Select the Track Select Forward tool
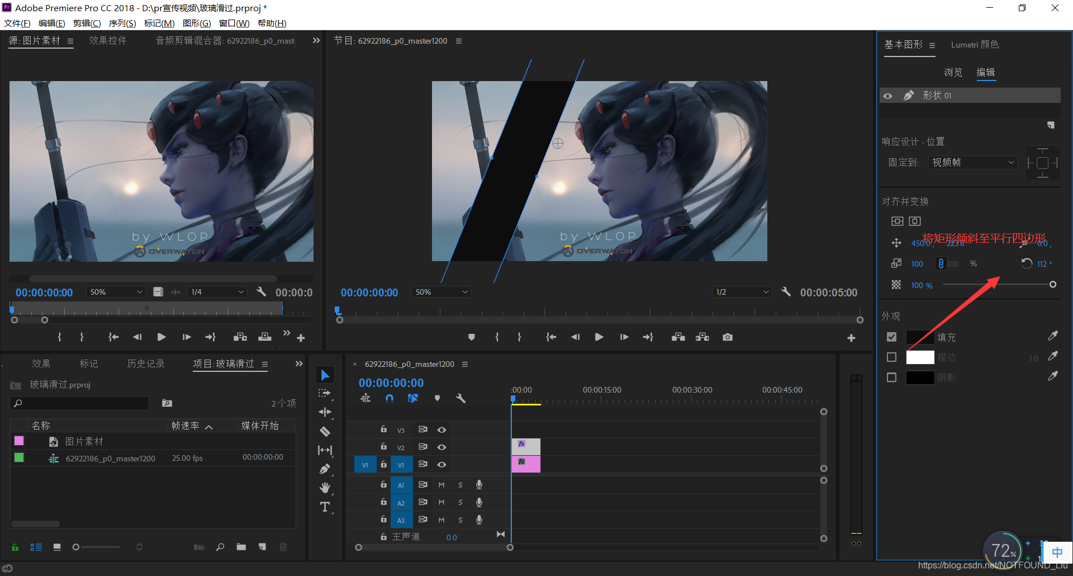 [325, 394]
